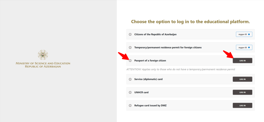The image size is (264, 122).
Task: Log in using UNHCR card
Action: (242, 92)
